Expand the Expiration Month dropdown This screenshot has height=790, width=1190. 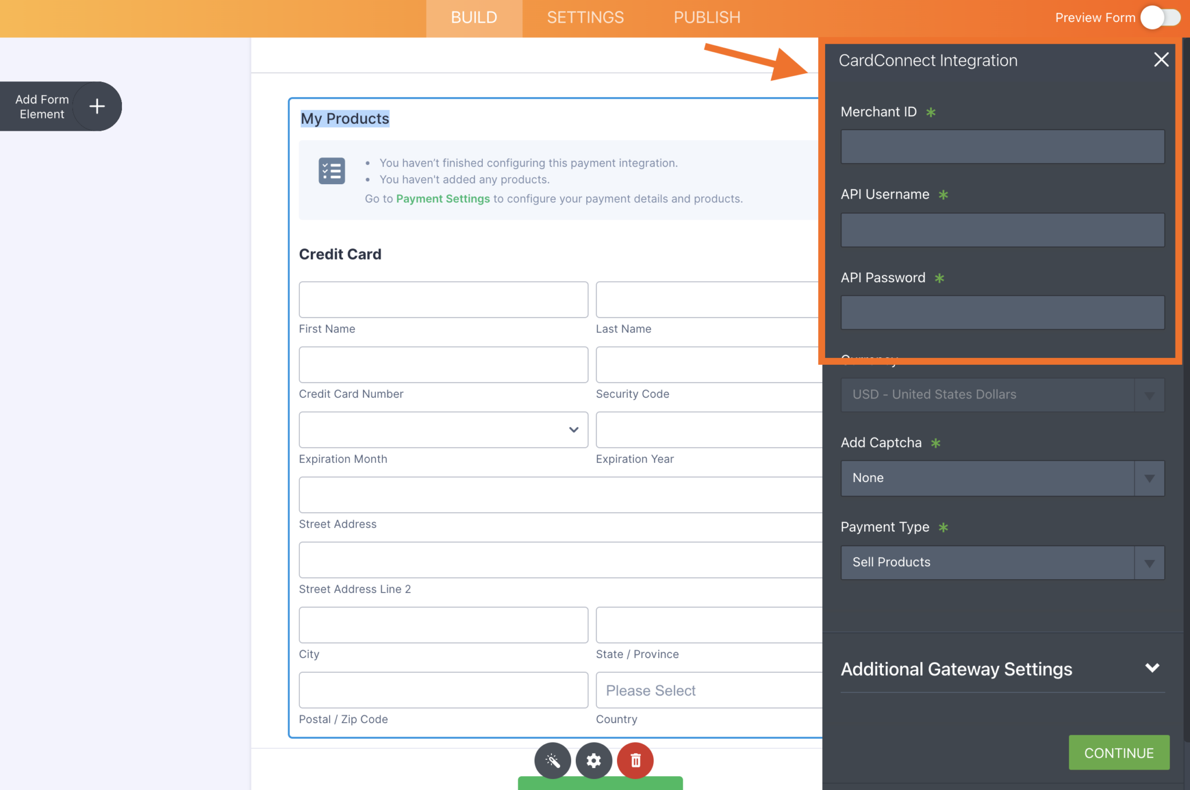point(574,430)
